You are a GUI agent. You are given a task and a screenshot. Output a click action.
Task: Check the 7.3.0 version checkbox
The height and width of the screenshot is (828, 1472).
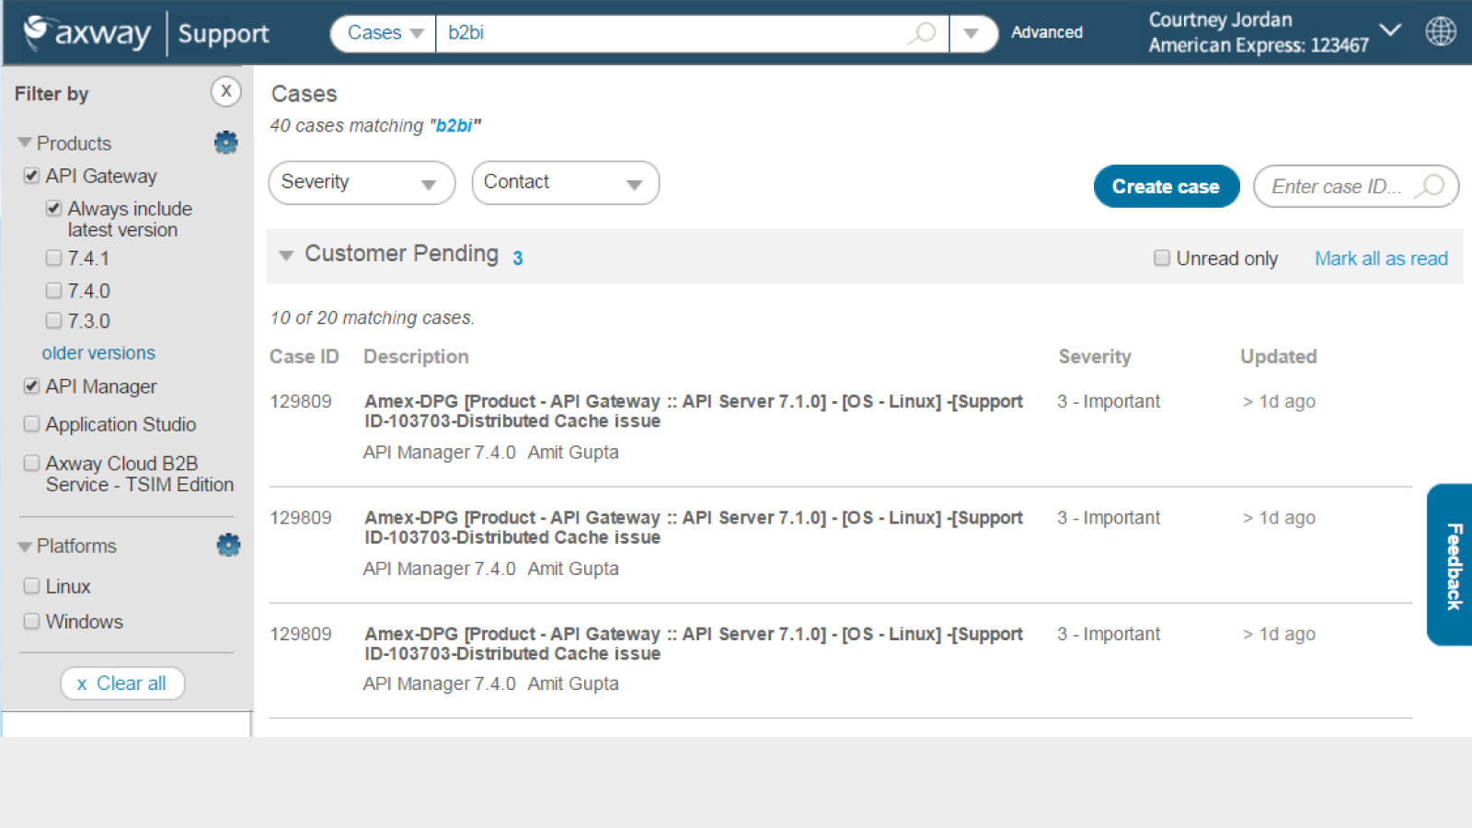[54, 321]
